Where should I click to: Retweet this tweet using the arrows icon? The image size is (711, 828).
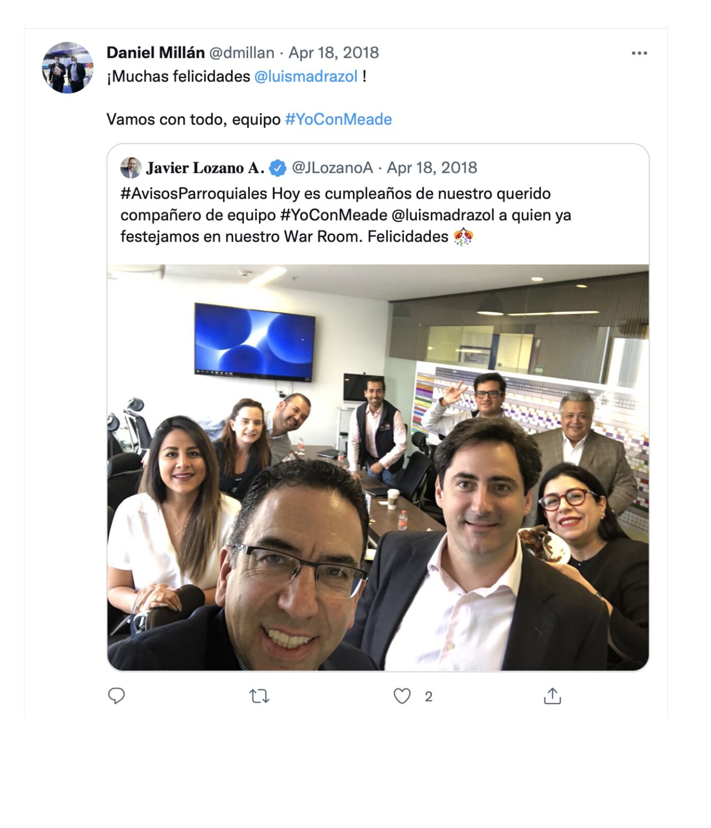click(x=259, y=697)
